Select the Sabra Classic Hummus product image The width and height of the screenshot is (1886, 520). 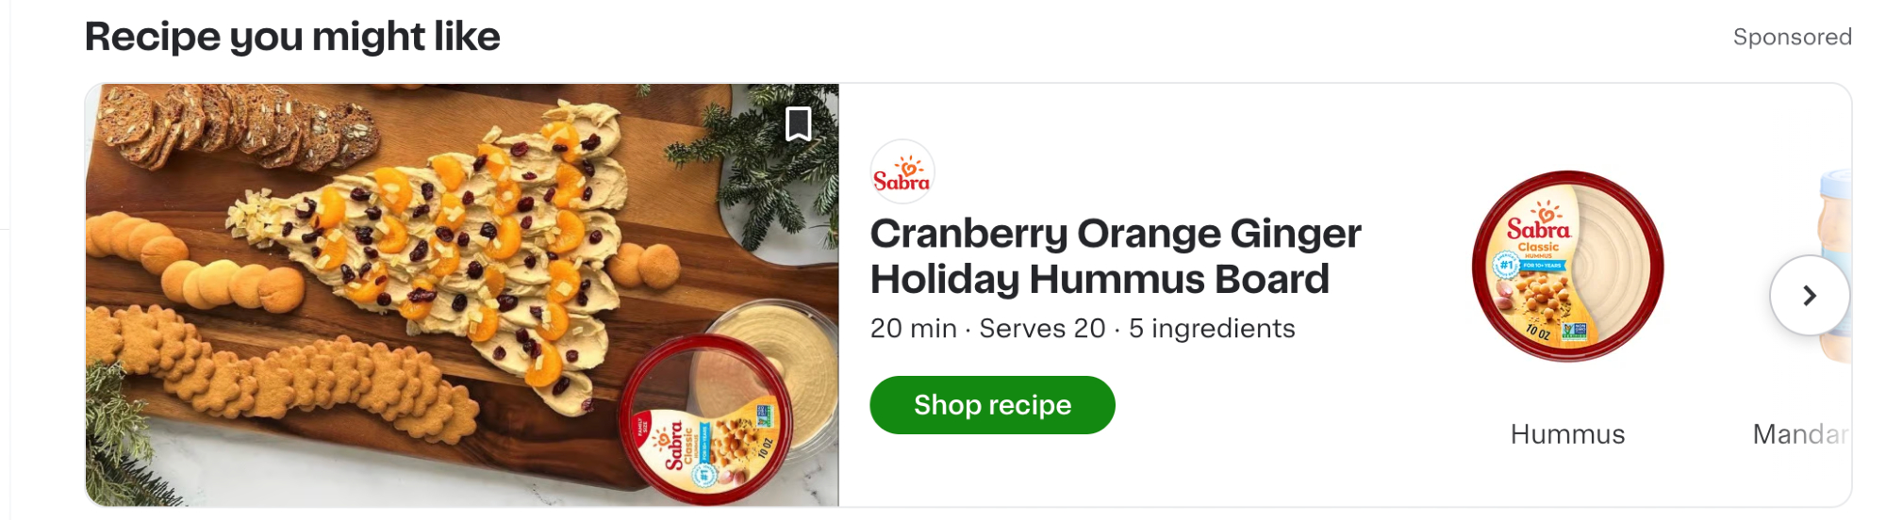1567,267
